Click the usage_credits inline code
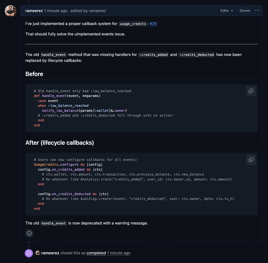Viewport: 268px width, 263px height. [133, 24]
